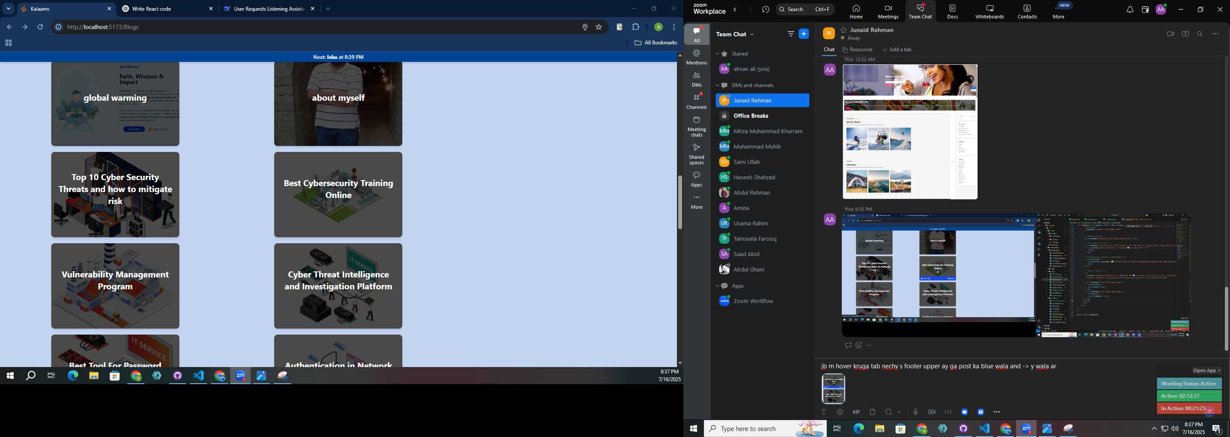This screenshot has height=437, width=1230.
Task: Open the chat list filter icon
Action: pyautogui.click(x=790, y=34)
